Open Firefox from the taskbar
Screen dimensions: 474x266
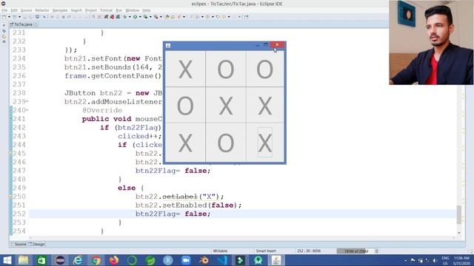click(114, 260)
